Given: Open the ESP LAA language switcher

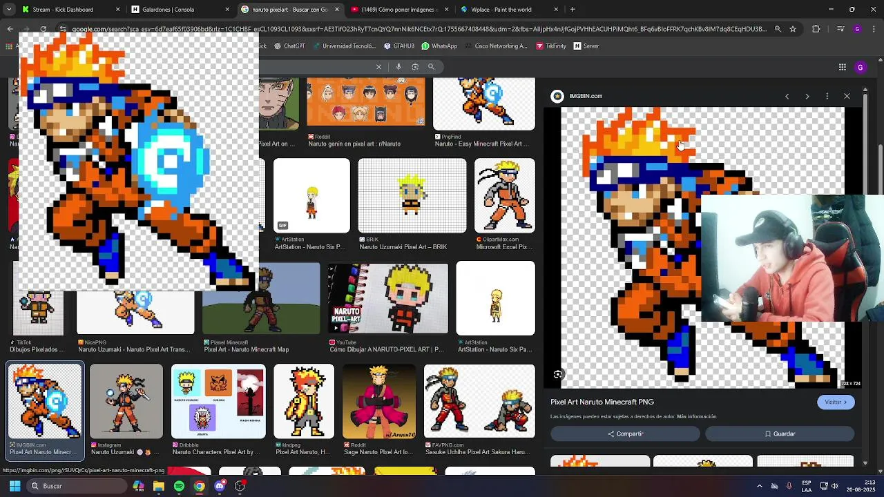Looking at the screenshot, I should [x=807, y=486].
